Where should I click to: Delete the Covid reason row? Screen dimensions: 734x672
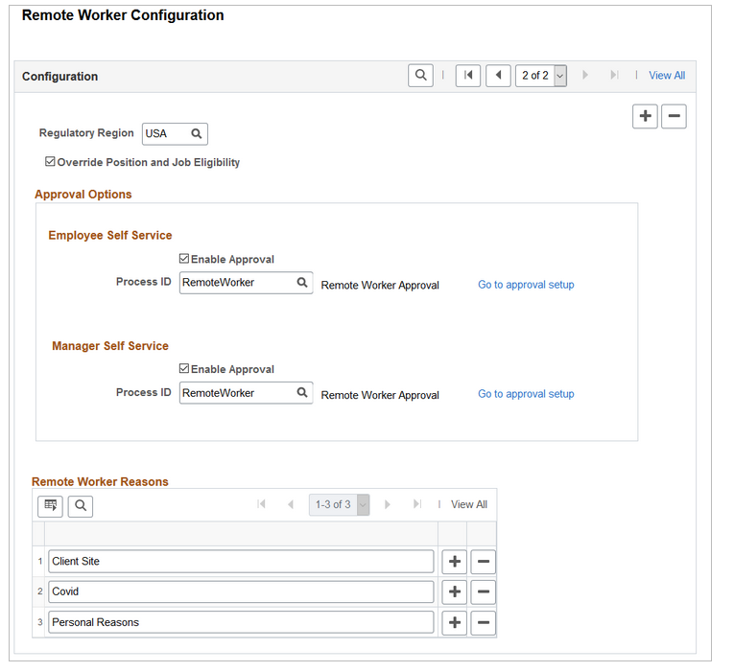(x=484, y=592)
